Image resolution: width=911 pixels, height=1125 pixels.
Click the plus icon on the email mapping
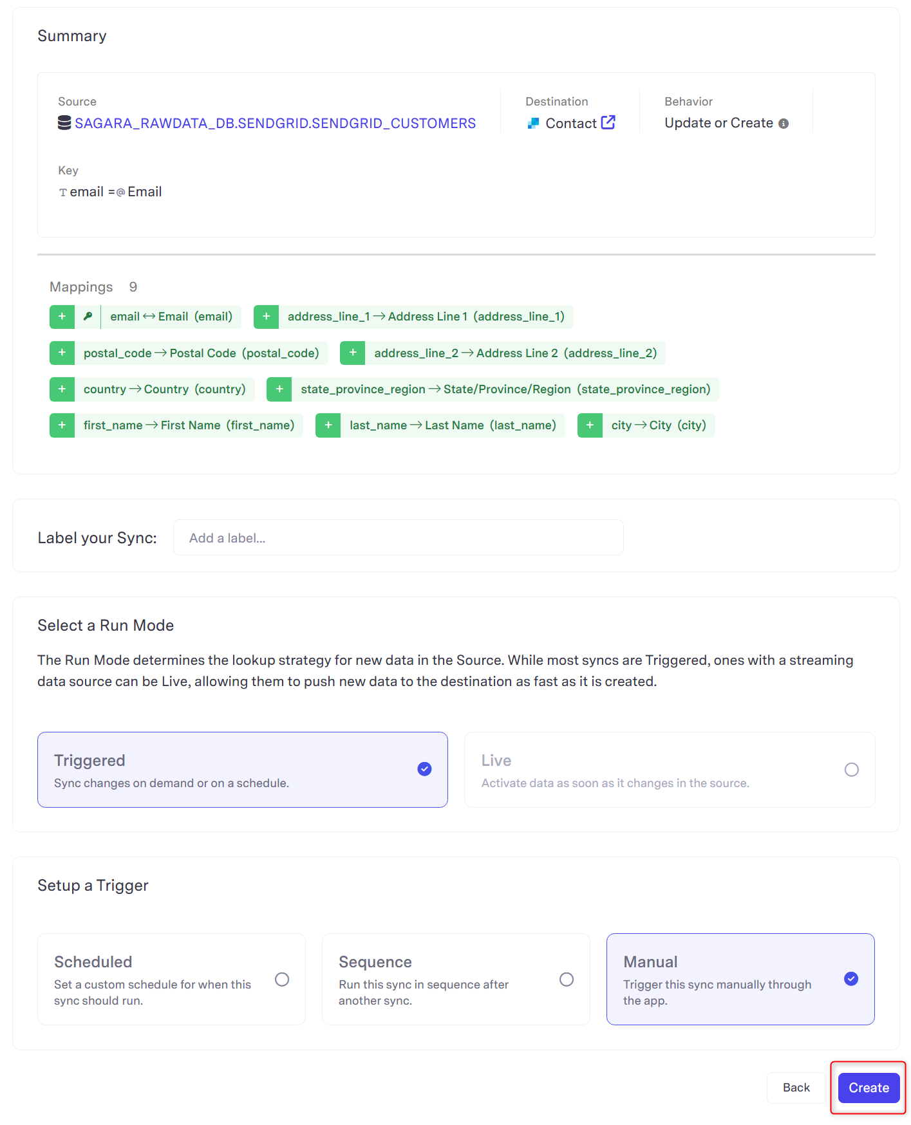[62, 317]
